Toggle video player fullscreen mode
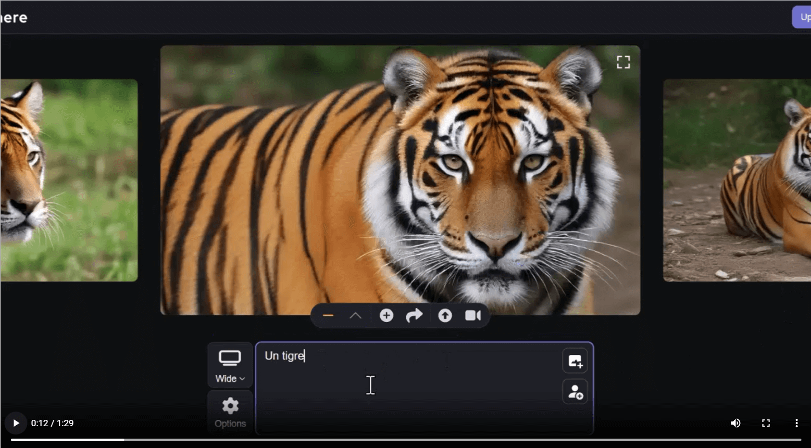The height and width of the screenshot is (448, 811). [766, 423]
